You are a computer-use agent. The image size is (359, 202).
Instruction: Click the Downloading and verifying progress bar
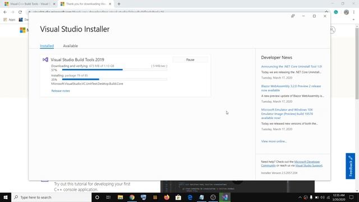pos(114,70)
